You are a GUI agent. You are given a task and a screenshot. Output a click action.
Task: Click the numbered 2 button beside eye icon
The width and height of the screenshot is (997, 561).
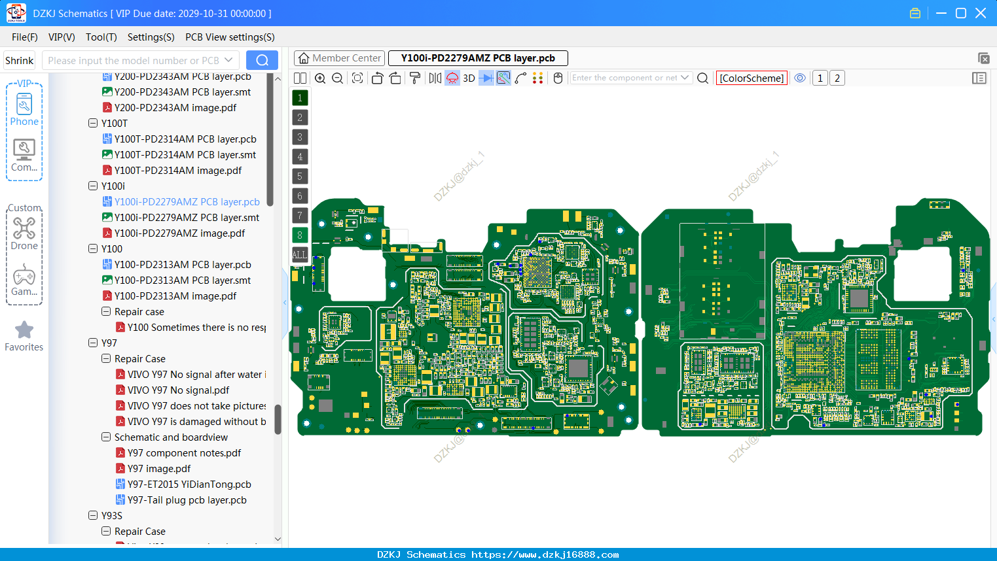[837, 78]
